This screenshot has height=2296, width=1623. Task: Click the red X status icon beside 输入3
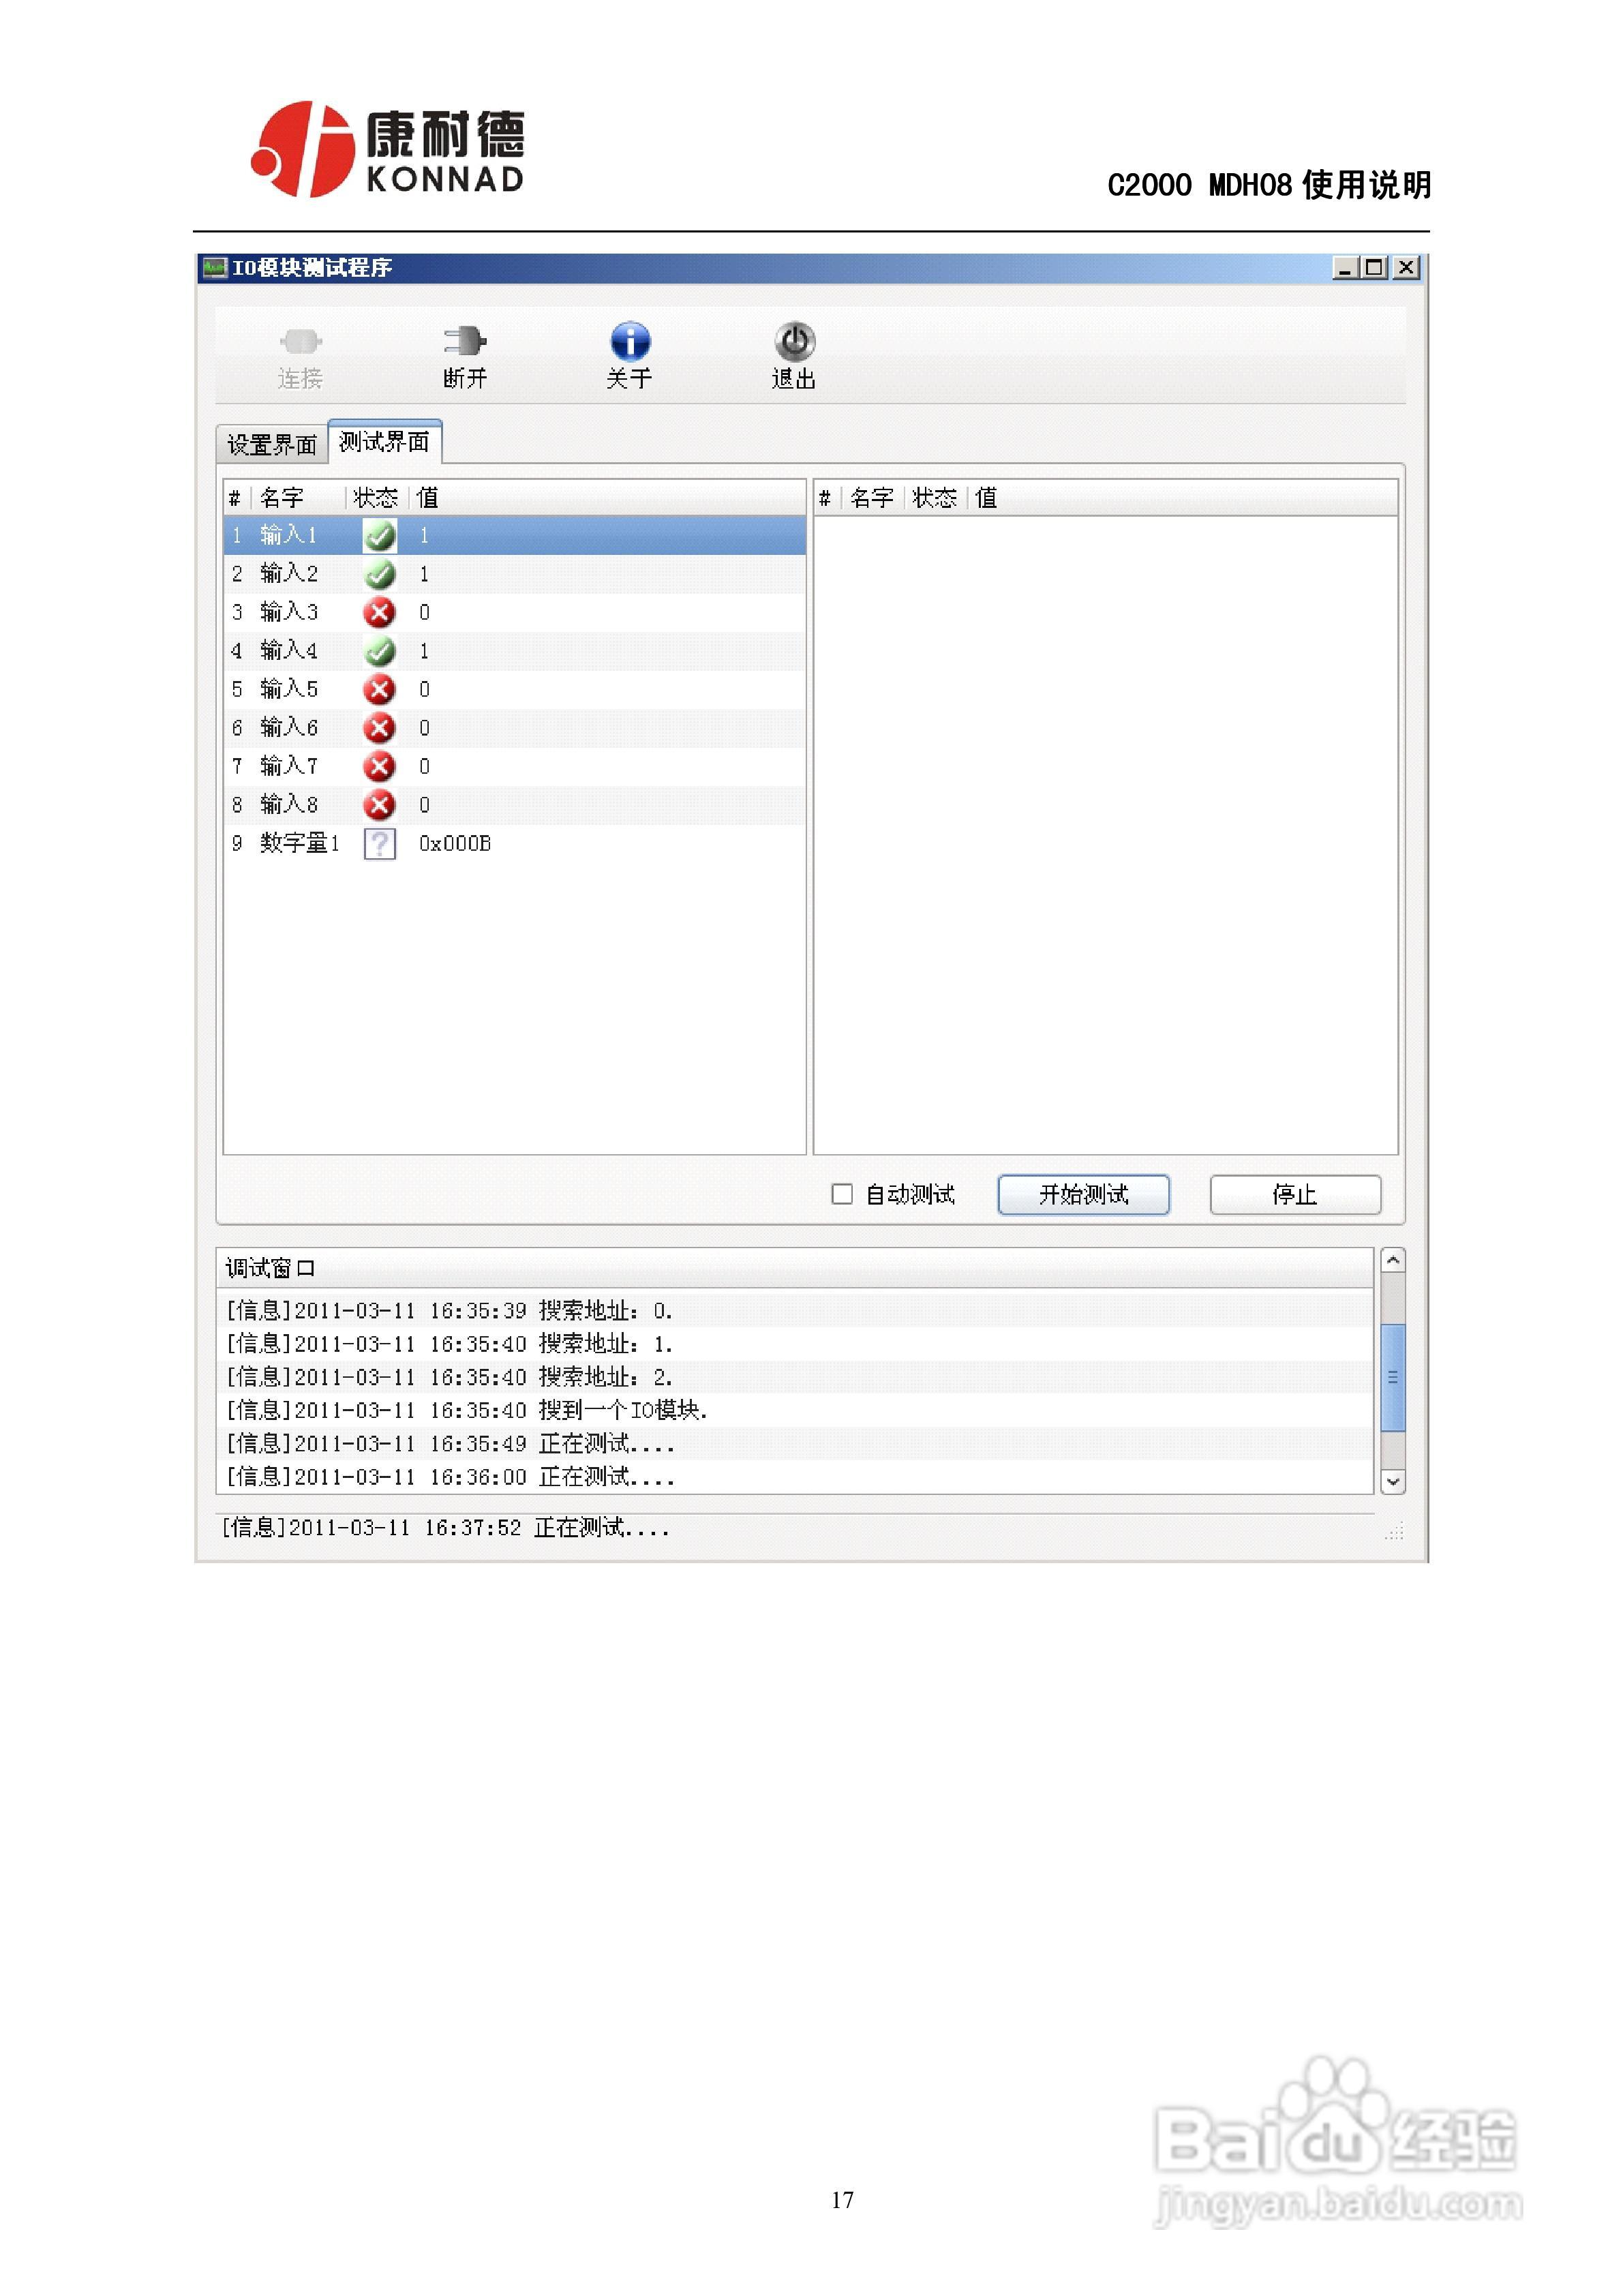click(x=380, y=612)
